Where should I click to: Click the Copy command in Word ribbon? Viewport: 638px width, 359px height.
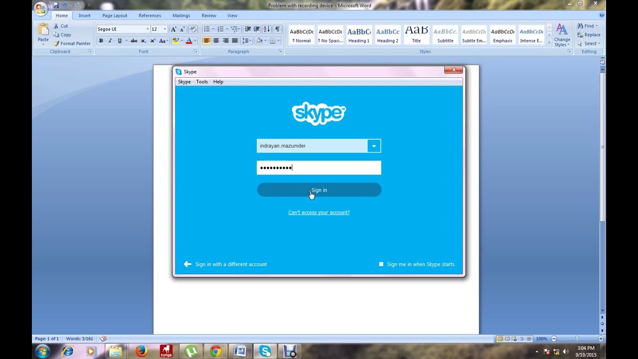(x=62, y=35)
